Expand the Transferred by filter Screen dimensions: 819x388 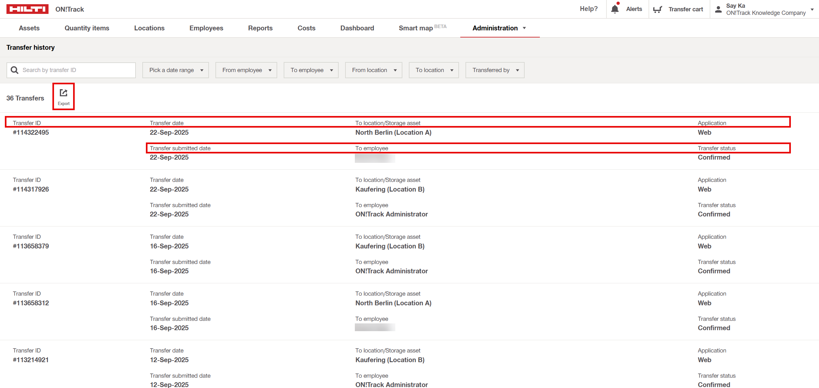coord(495,70)
